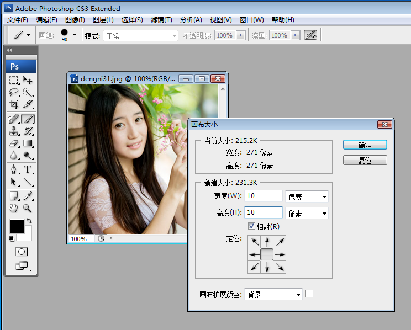The image size is (411, 330).
Task: Activate the Zoom magnifier tool
Action: (28, 209)
